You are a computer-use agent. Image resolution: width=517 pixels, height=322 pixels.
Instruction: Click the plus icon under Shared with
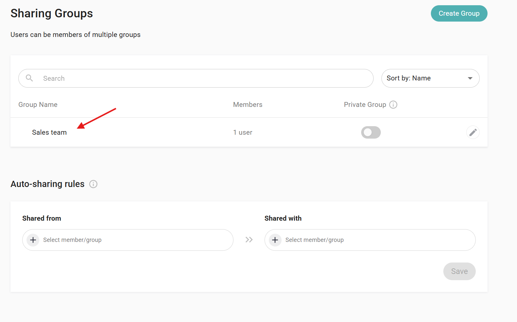[x=275, y=240]
